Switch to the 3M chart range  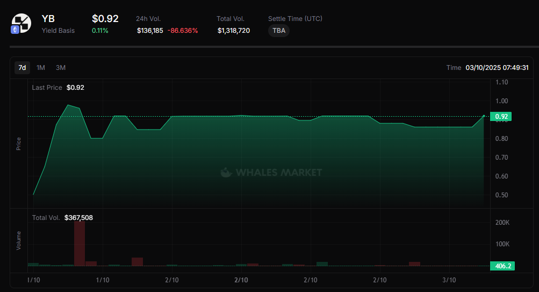61,68
